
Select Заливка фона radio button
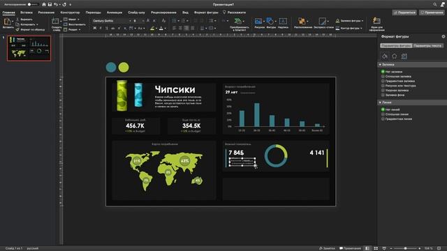click(x=383, y=95)
